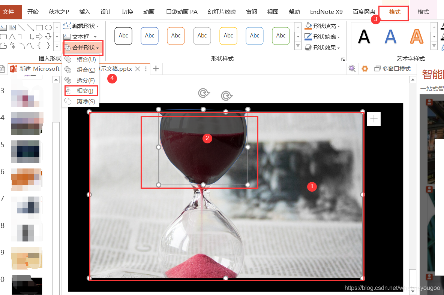Apply black outline Abc shape style
Viewport: 444px width, 295px height.
point(123,36)
